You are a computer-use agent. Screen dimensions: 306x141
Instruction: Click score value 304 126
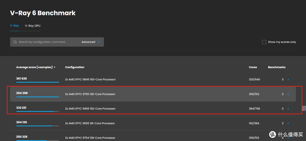pyautogui.click(x=22, y=122)
